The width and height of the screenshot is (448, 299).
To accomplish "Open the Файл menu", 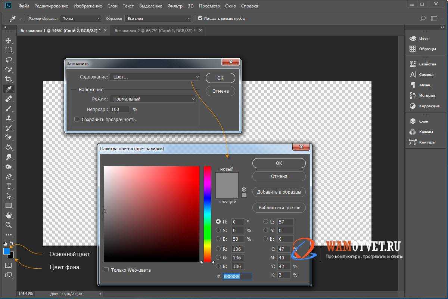I will coord(24,6).
